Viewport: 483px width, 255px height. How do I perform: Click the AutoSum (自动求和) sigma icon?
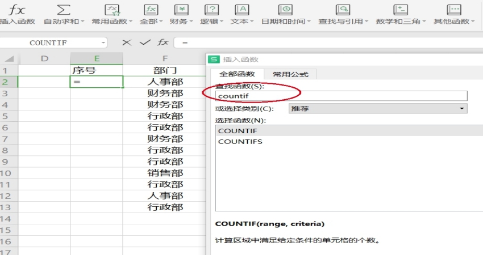(64, 10)
